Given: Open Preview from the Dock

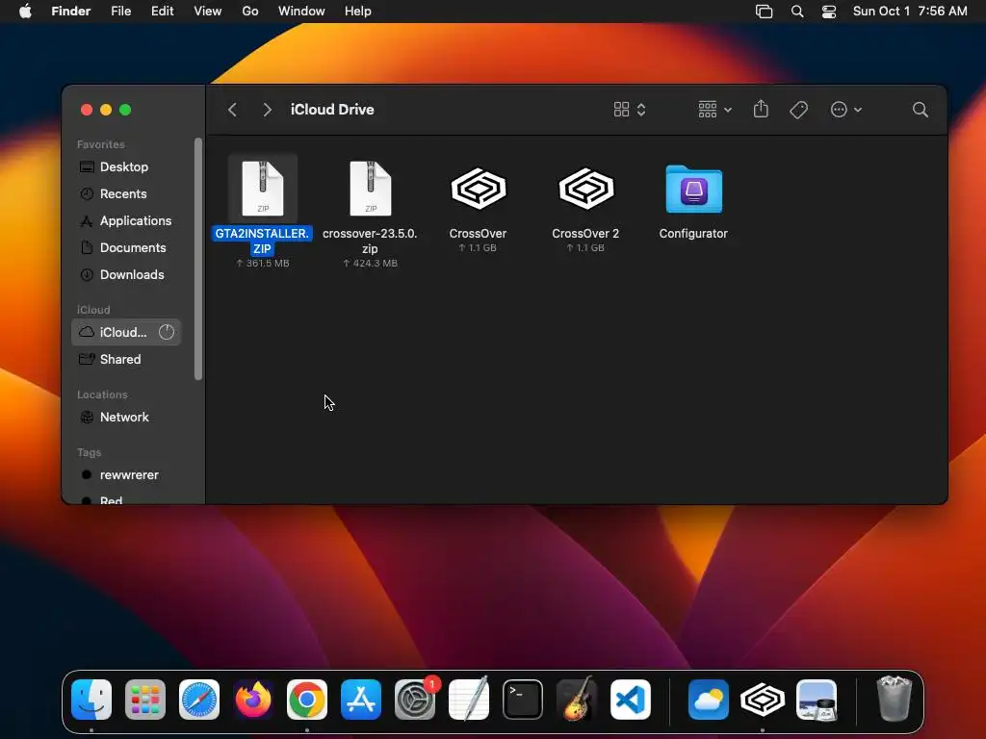Looking at the screenshot, I should coord(817,700).
